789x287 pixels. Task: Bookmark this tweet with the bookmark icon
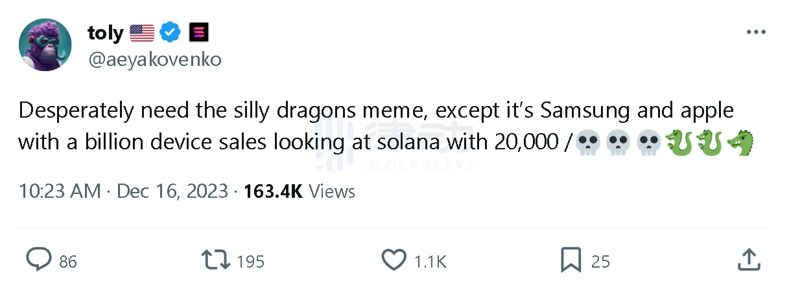point(571,260)
